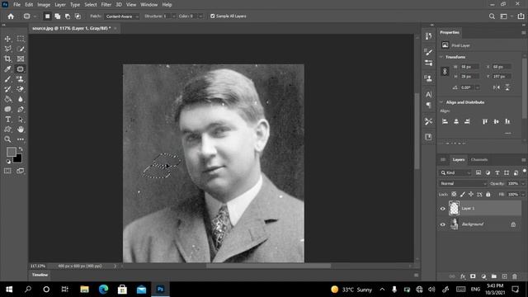
Task: Open the Patch mode Content-Aware dropdown
Action: [x=121, y=16]
